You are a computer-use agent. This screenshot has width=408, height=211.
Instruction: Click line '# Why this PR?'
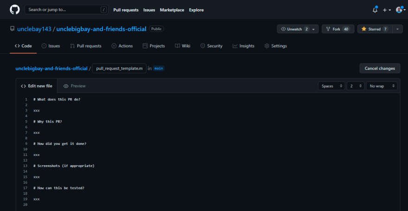[48, 121]
